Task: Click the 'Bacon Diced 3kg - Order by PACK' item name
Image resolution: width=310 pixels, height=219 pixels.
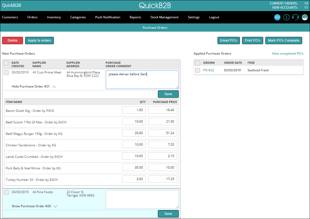Action: click(x=30, y=111)
